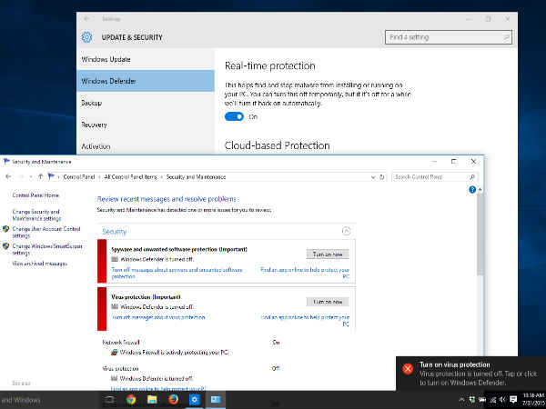Image resolution: width=546 pixels, height=409 pixels.
Task: Click the battery tray icon
Action: click(482, 400)
